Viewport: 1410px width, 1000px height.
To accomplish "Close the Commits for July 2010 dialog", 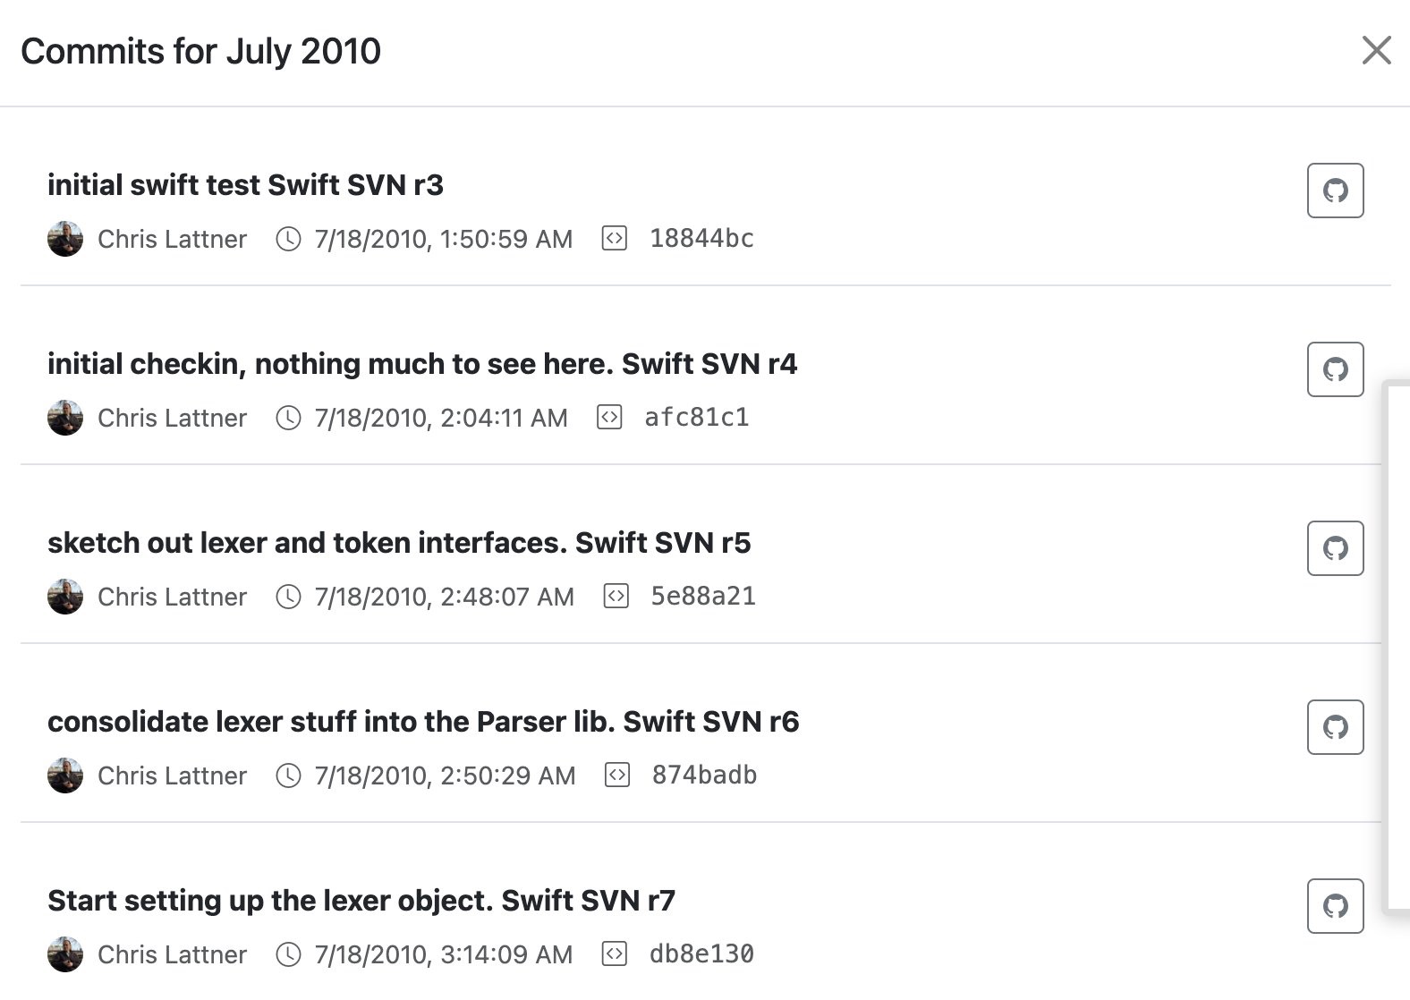I will click(x=1376, y=51).
